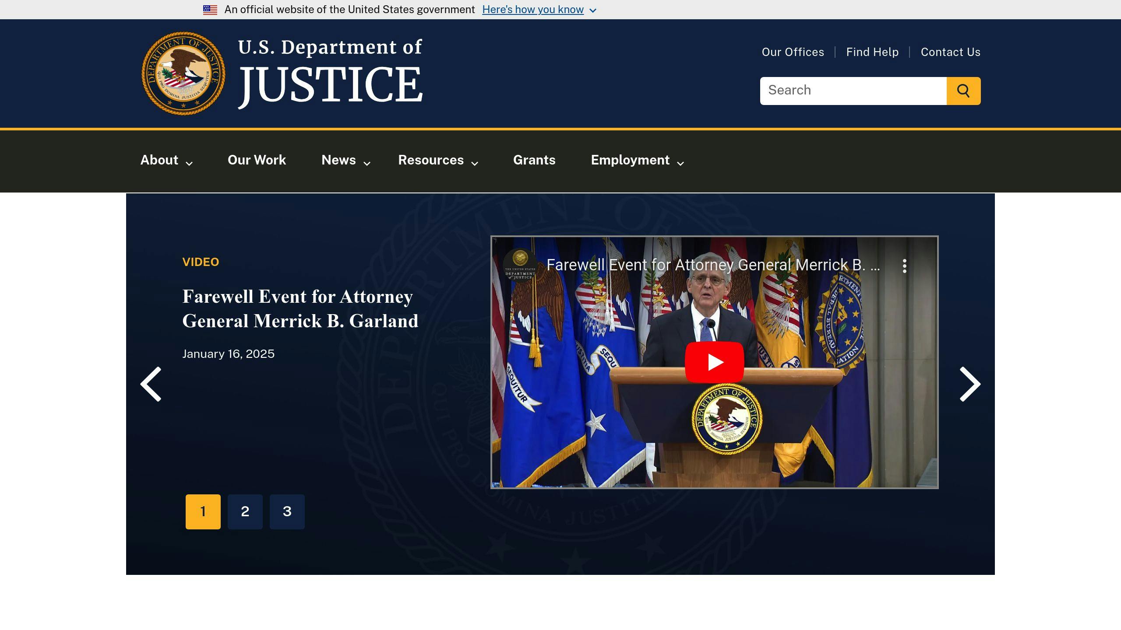Click the YouTube video title overlay text

[x=713, y=265]
